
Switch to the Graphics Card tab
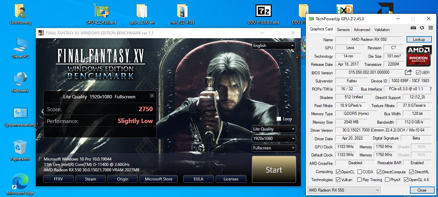click(x=321, y=29)
